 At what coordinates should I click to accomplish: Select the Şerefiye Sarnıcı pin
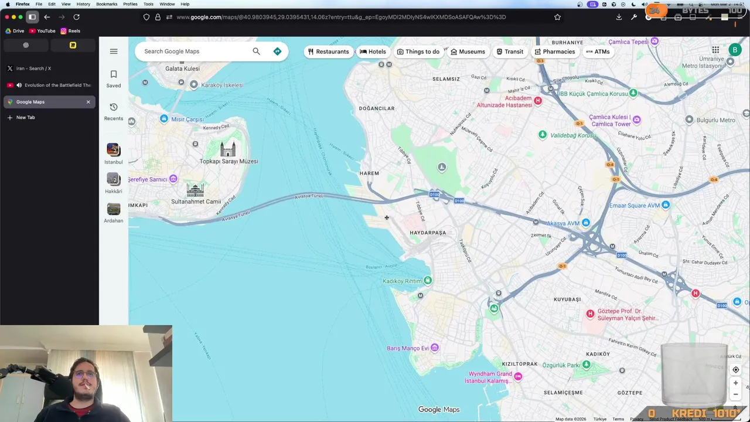coord(173,179)
